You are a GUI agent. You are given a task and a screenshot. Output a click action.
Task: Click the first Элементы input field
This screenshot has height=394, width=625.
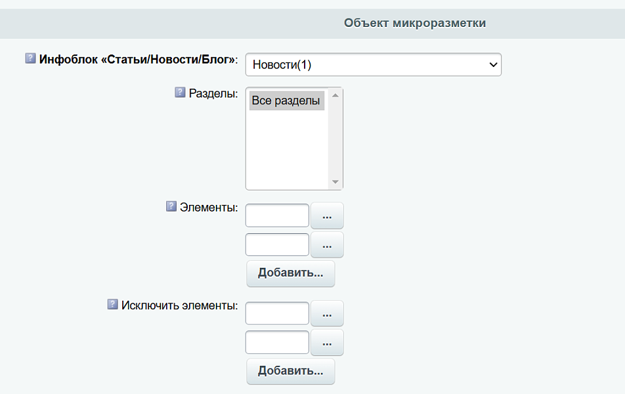276,215
